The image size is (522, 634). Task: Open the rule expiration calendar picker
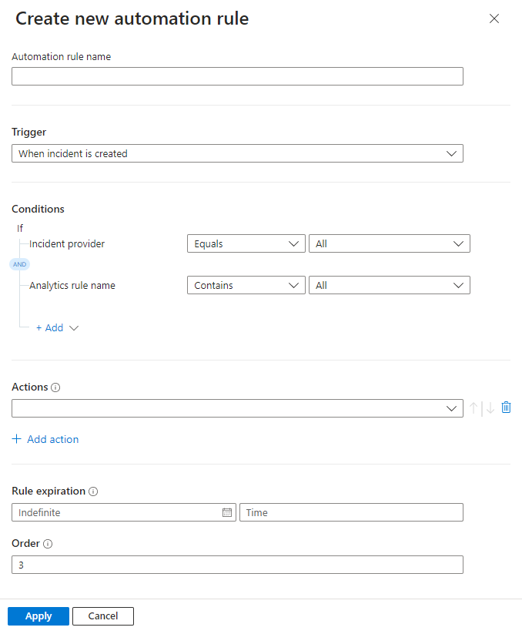click(227, 512)
